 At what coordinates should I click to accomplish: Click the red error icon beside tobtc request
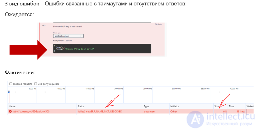10,112
